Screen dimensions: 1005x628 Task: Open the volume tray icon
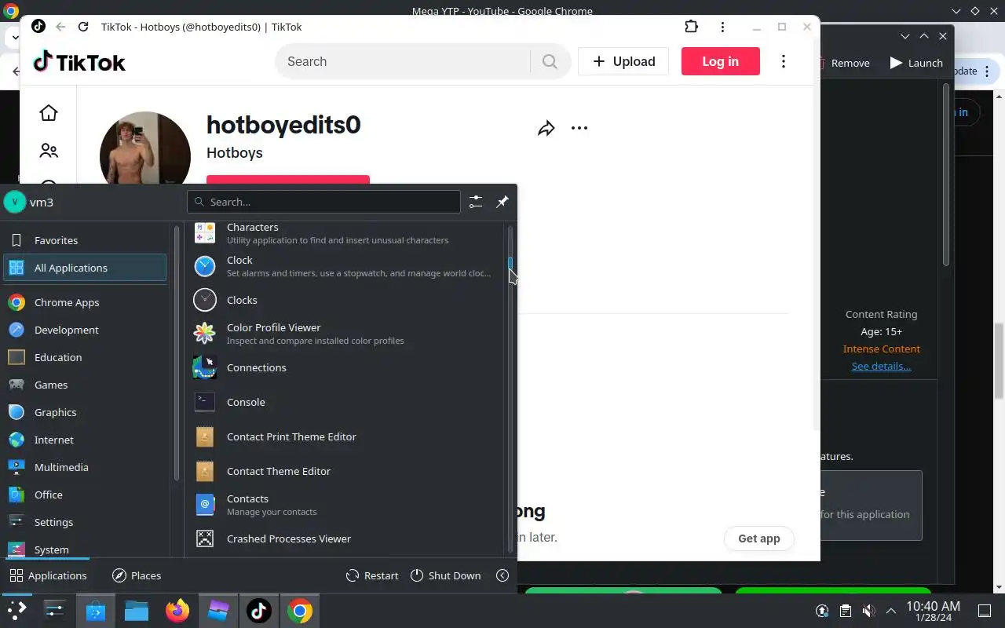[x=868, y=611]
